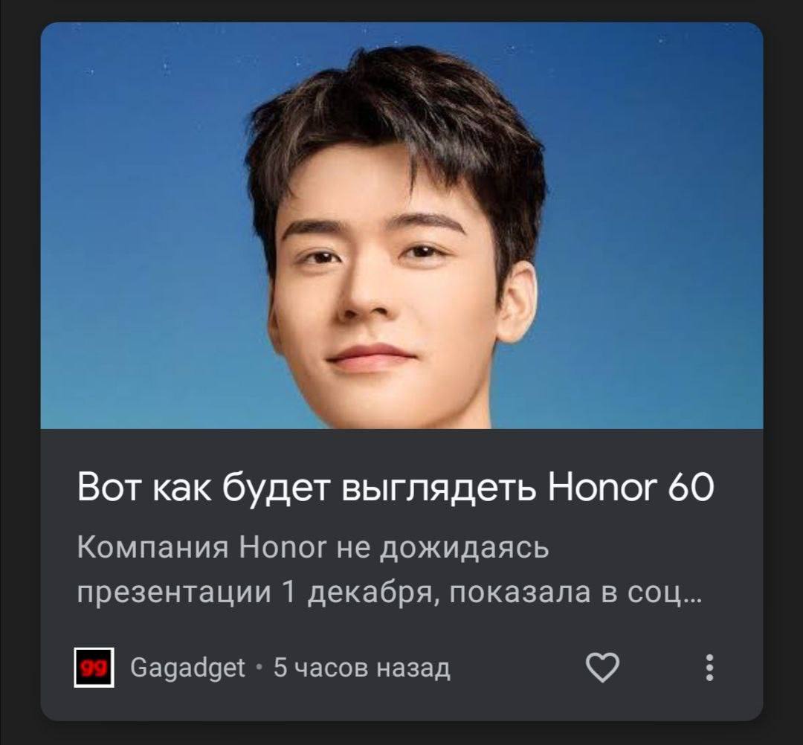Open the article's portrait thumbnail image

(401, 225)
